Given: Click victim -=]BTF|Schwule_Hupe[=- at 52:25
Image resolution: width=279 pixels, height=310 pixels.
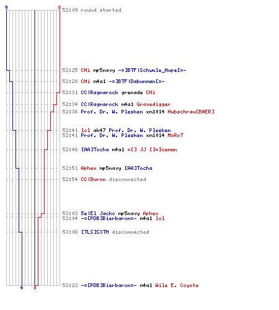Looking at the screenshot, I should 152,70.
